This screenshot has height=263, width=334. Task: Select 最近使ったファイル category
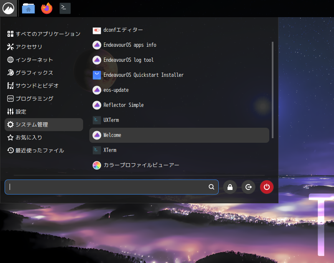point(44,151)
